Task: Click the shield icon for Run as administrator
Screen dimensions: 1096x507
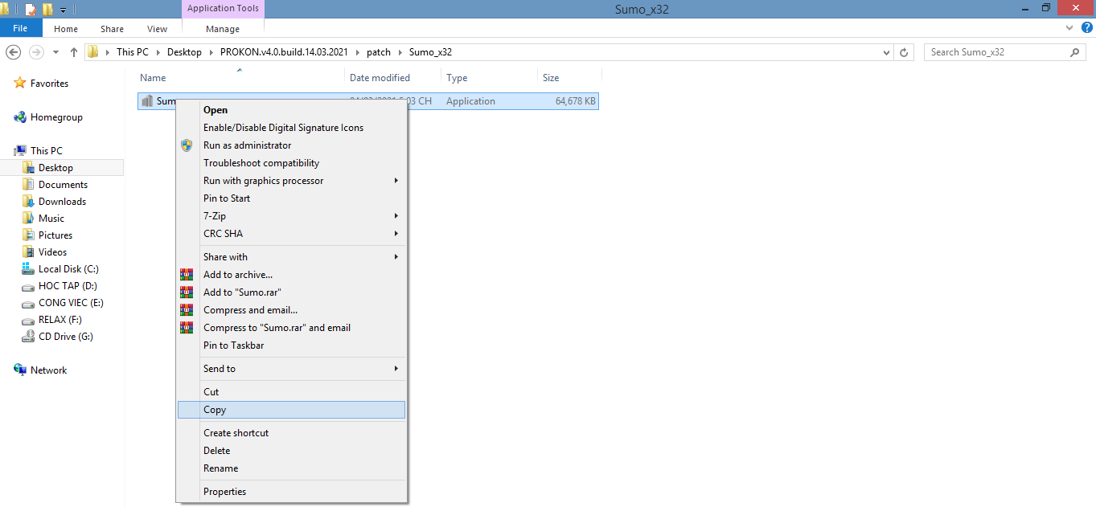Action: point(187,145)
